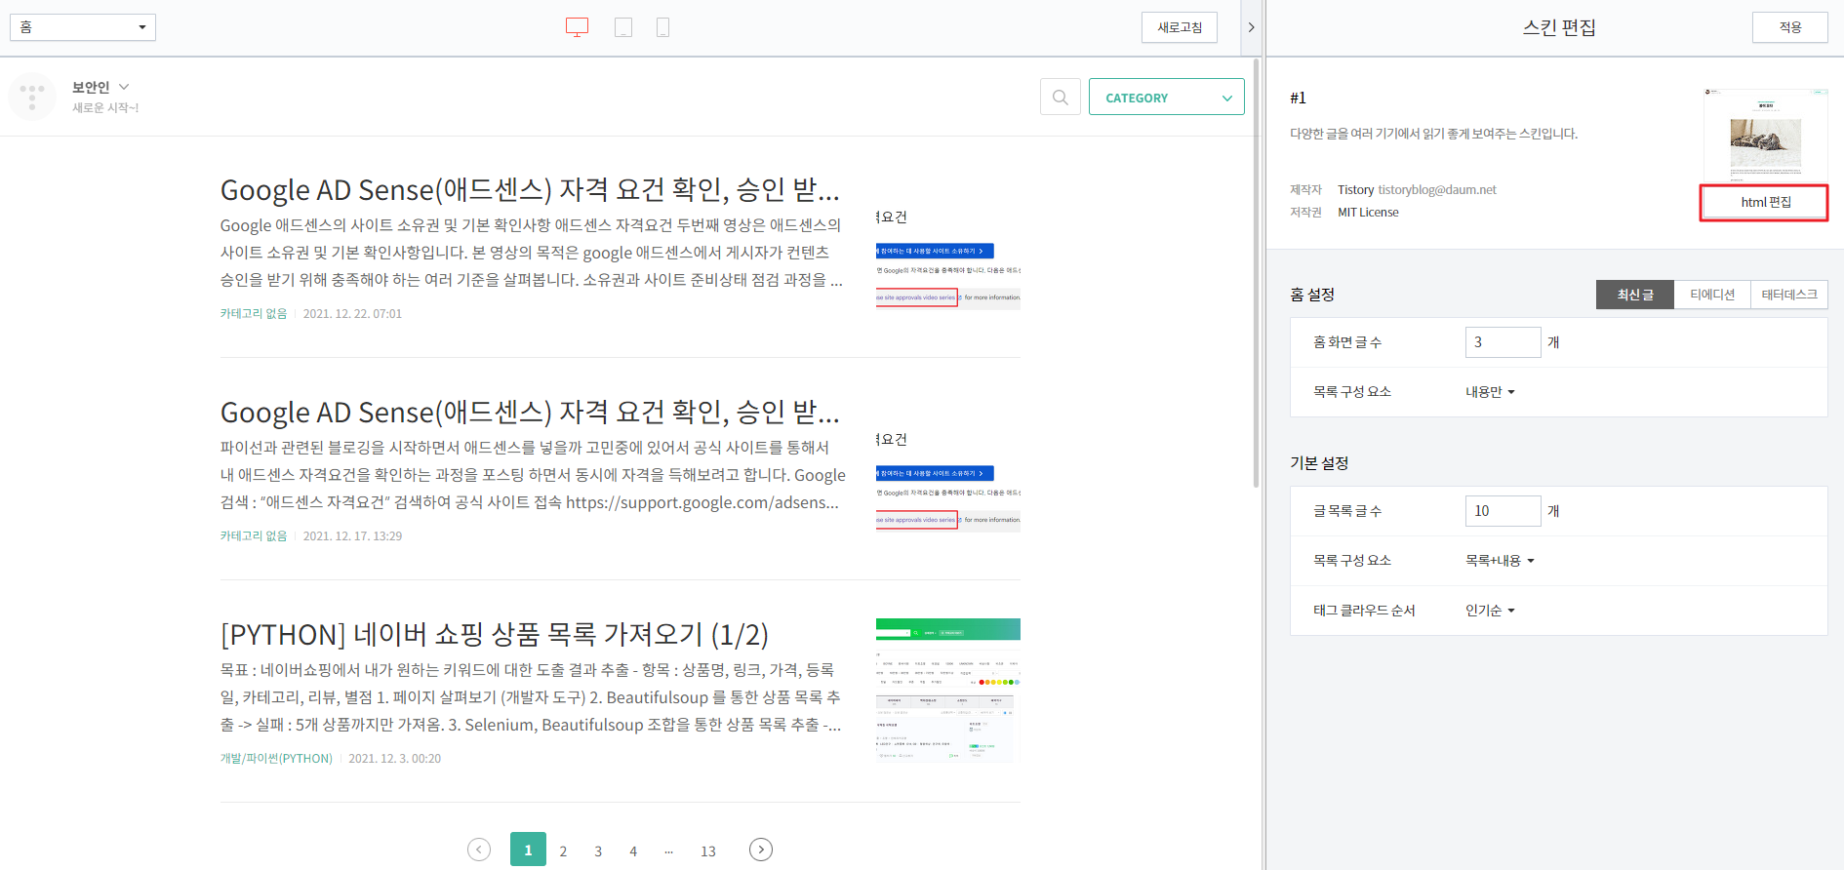Screen dimensions: 1844x870
Task: Go to pagination page 13
Action: [708, 850]
